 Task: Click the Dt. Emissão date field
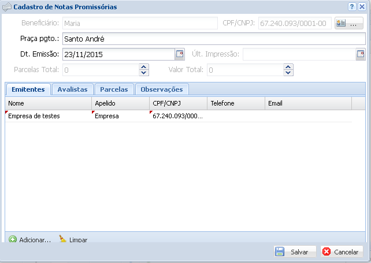(117, 55)
